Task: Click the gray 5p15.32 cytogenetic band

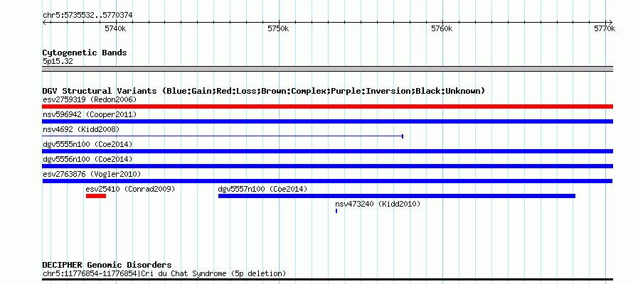Action: coord(327,69)
